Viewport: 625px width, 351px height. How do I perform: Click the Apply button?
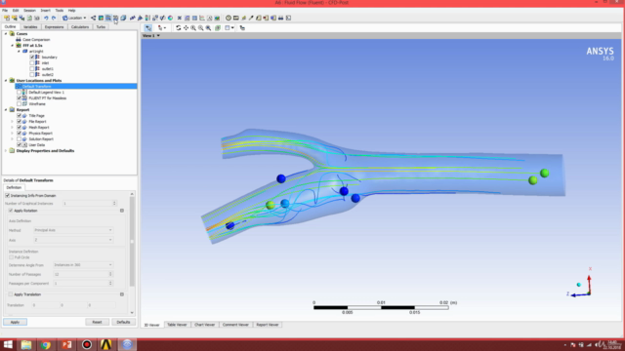pos(15,322)
